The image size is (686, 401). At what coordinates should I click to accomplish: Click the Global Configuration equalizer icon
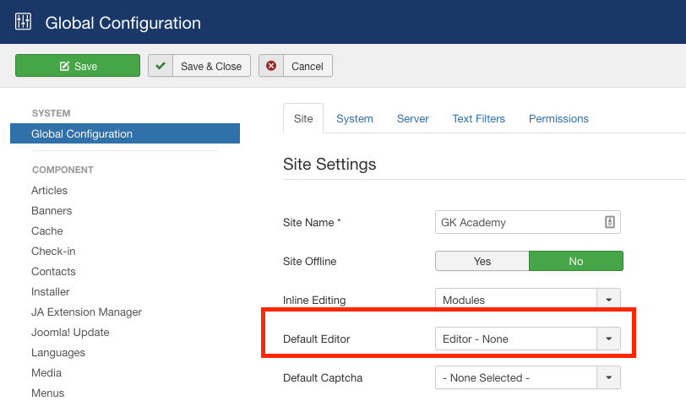point(24,23)
